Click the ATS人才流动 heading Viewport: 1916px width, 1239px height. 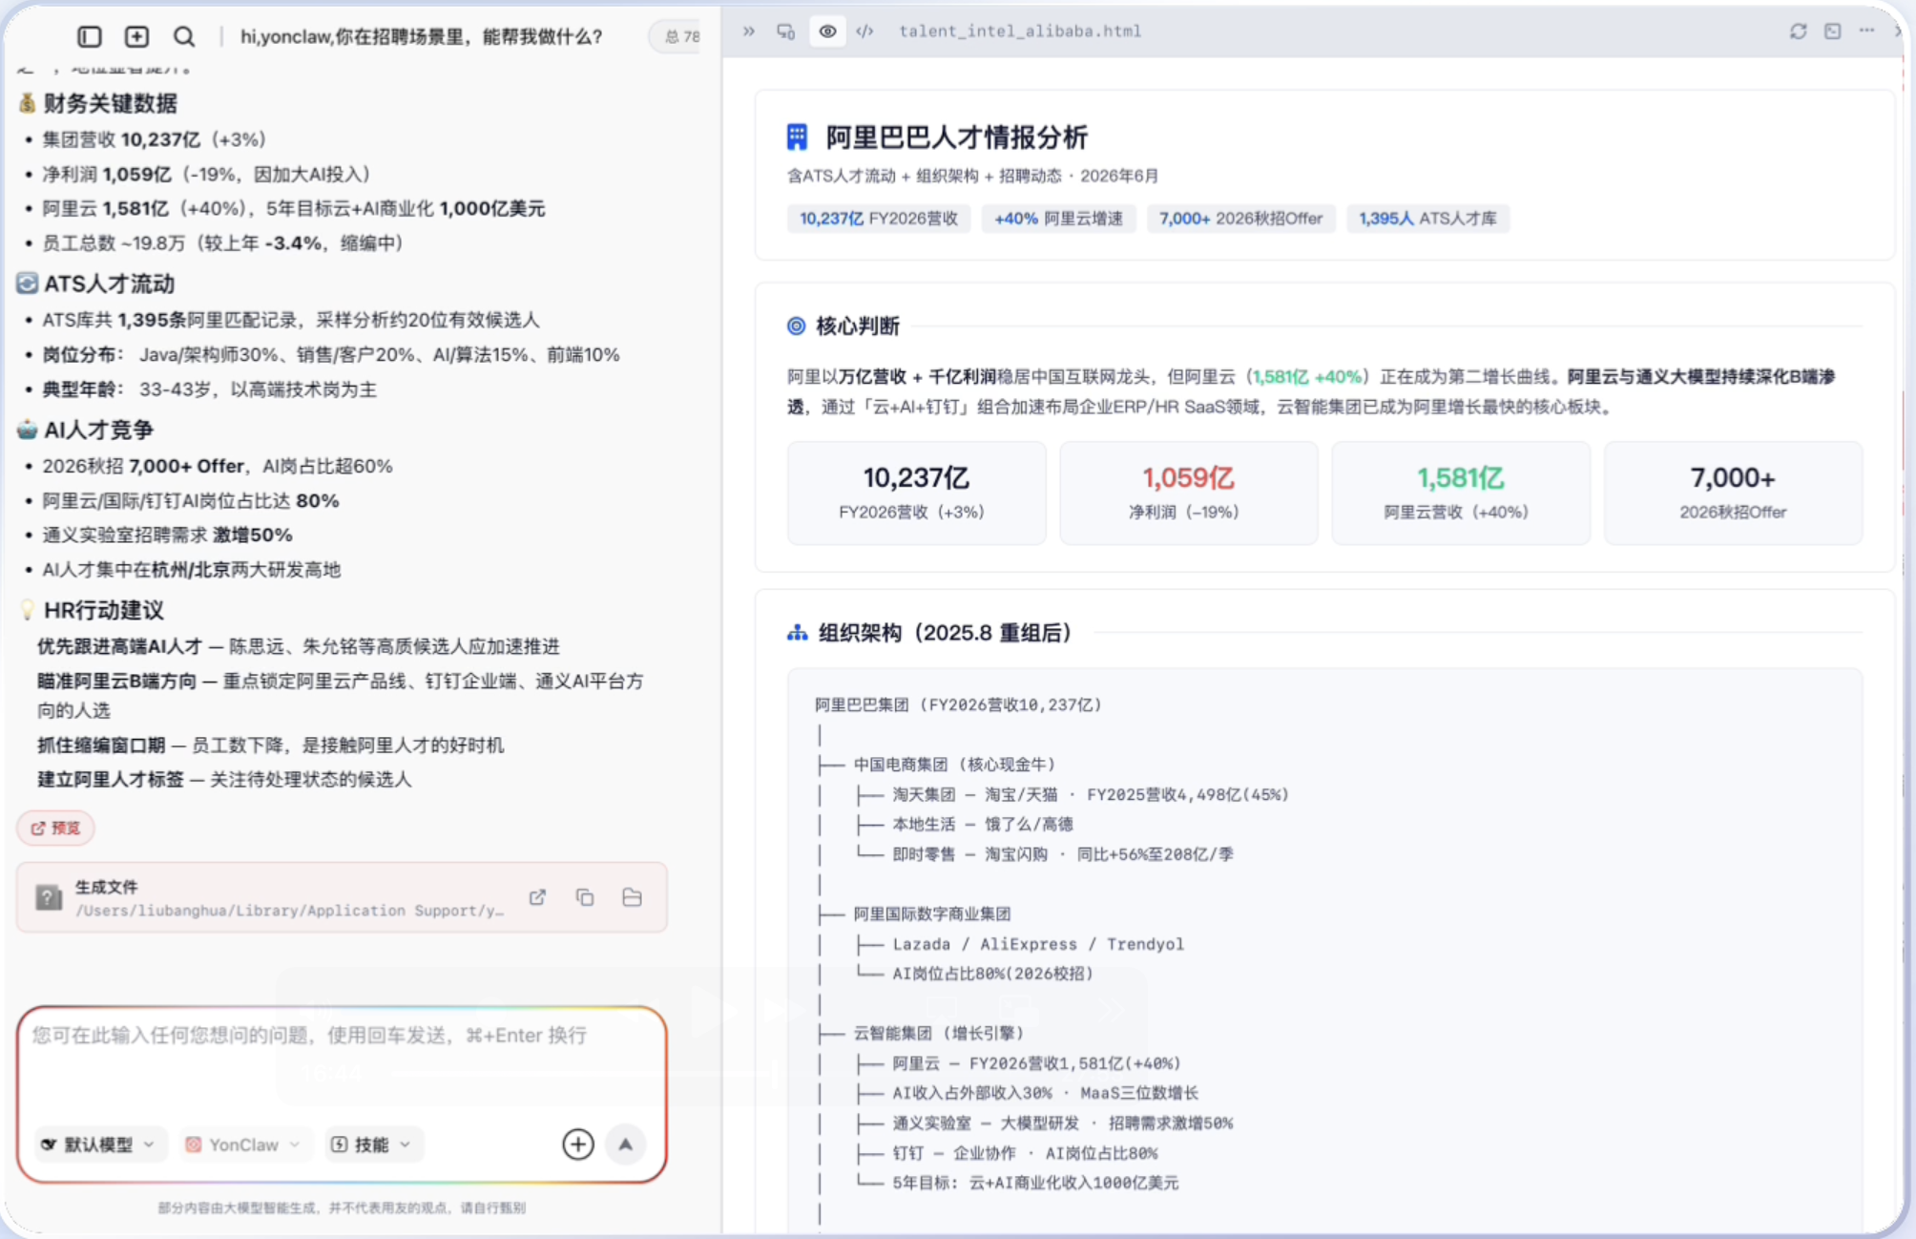point(109,283)
